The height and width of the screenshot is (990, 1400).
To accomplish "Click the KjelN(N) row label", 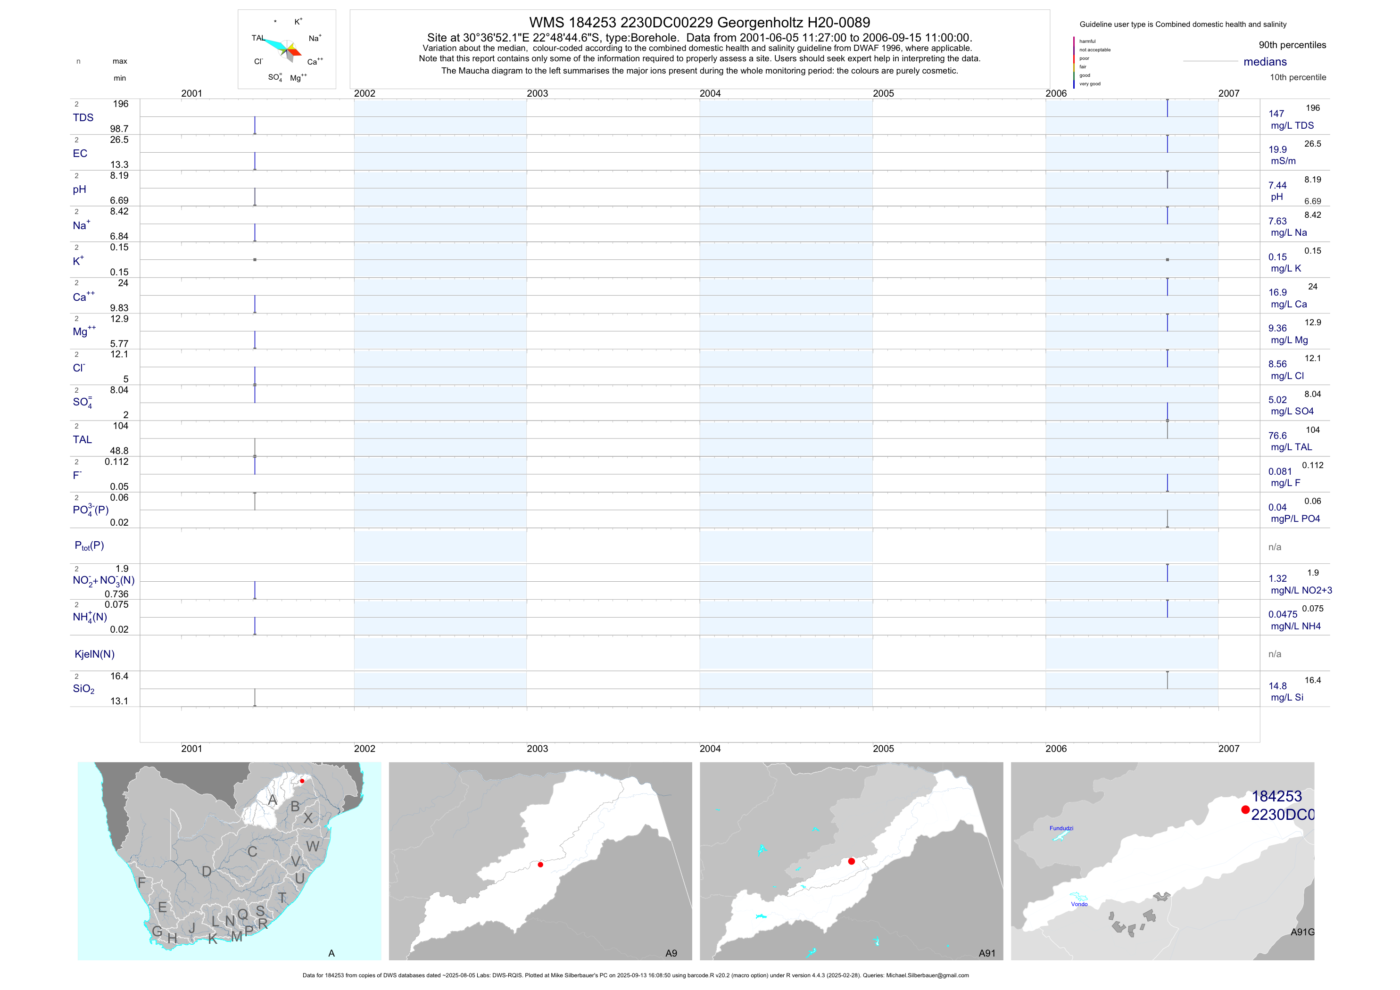I will tap(94, 654).
